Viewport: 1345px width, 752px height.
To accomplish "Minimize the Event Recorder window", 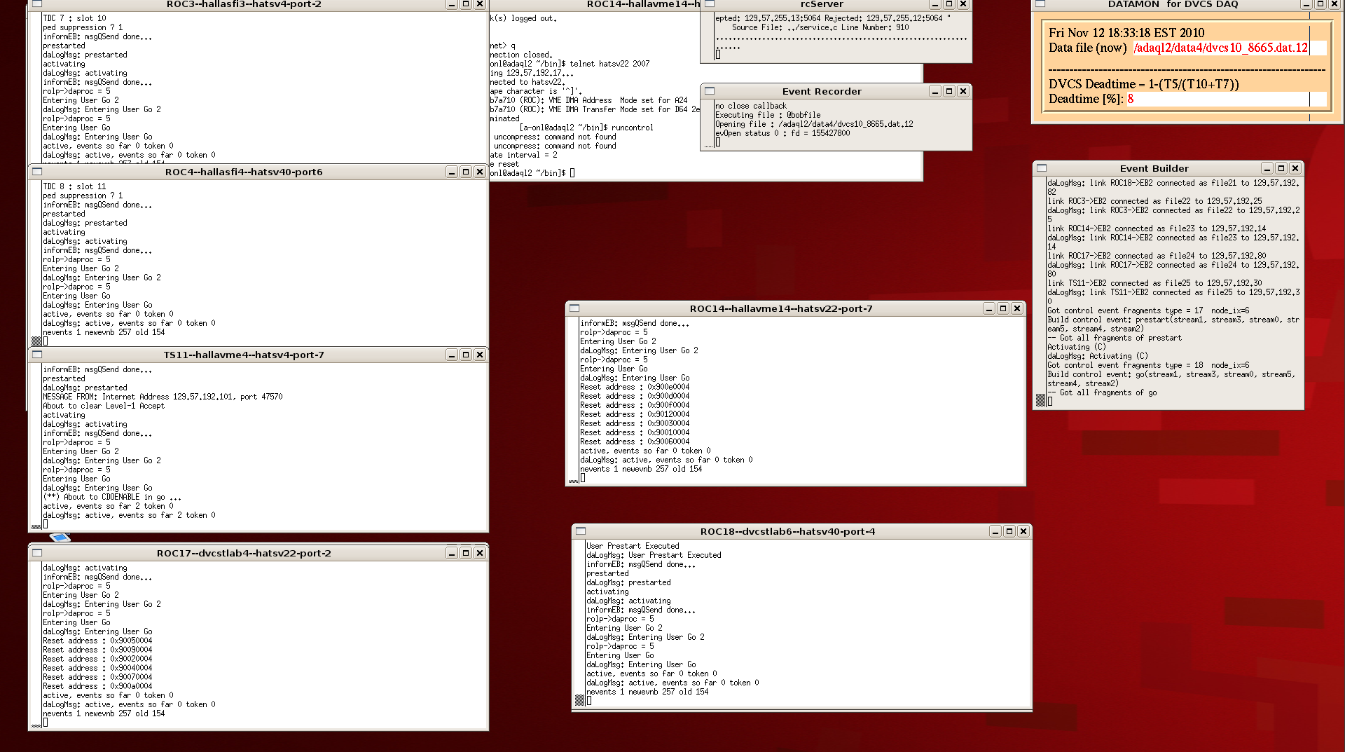I will click(935, 91).
